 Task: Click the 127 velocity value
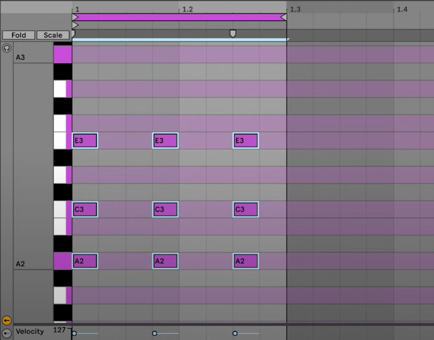point(59,330)
